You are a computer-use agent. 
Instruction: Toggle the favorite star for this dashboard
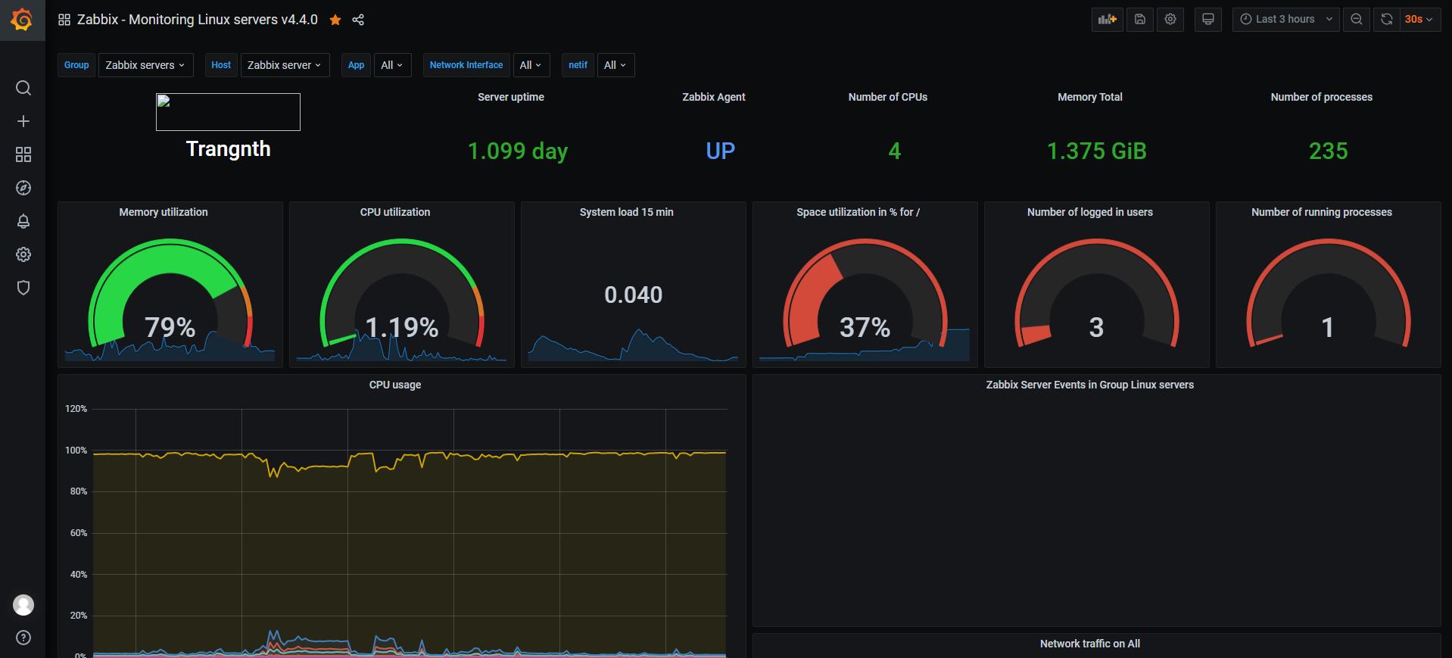[335, 20]
